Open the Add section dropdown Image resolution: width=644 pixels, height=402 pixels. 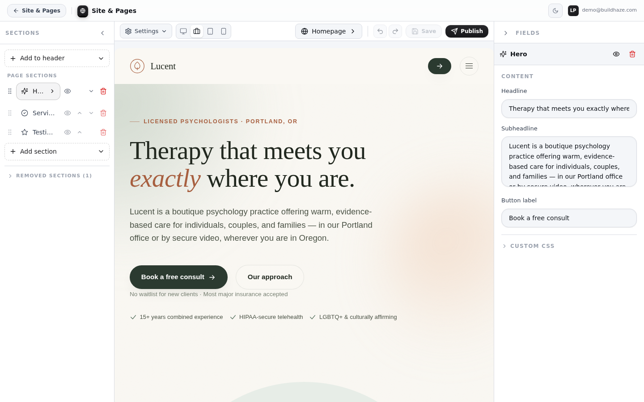pos(57,151)
